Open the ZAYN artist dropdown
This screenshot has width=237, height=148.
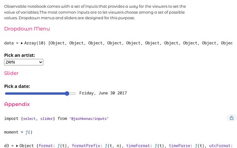[x=24, y=63]
